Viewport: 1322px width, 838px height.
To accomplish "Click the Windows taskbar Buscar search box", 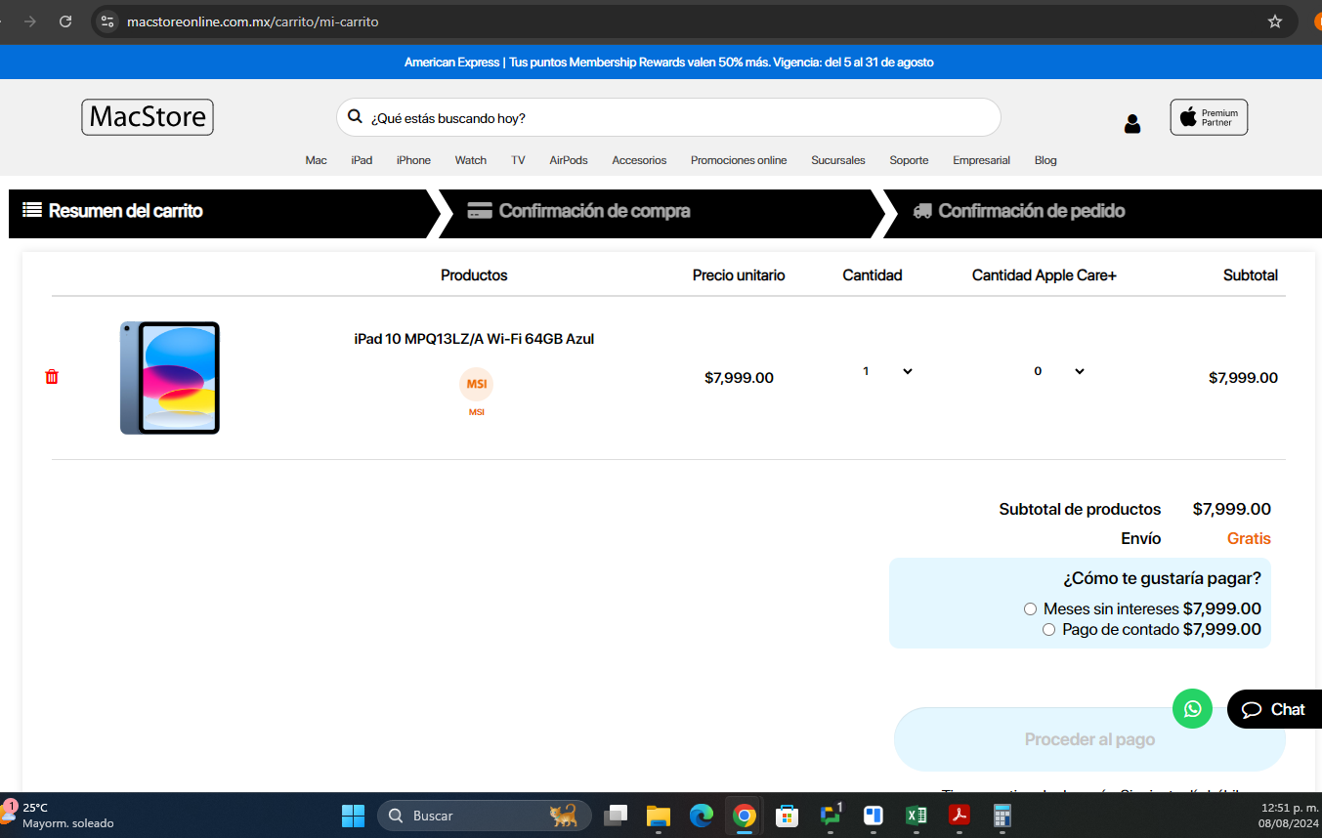I will tap(485, 816).
